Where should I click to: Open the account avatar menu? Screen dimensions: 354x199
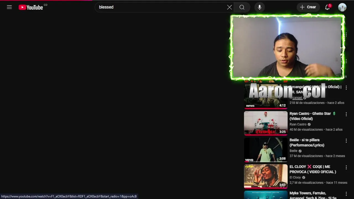tap(342, 7)
